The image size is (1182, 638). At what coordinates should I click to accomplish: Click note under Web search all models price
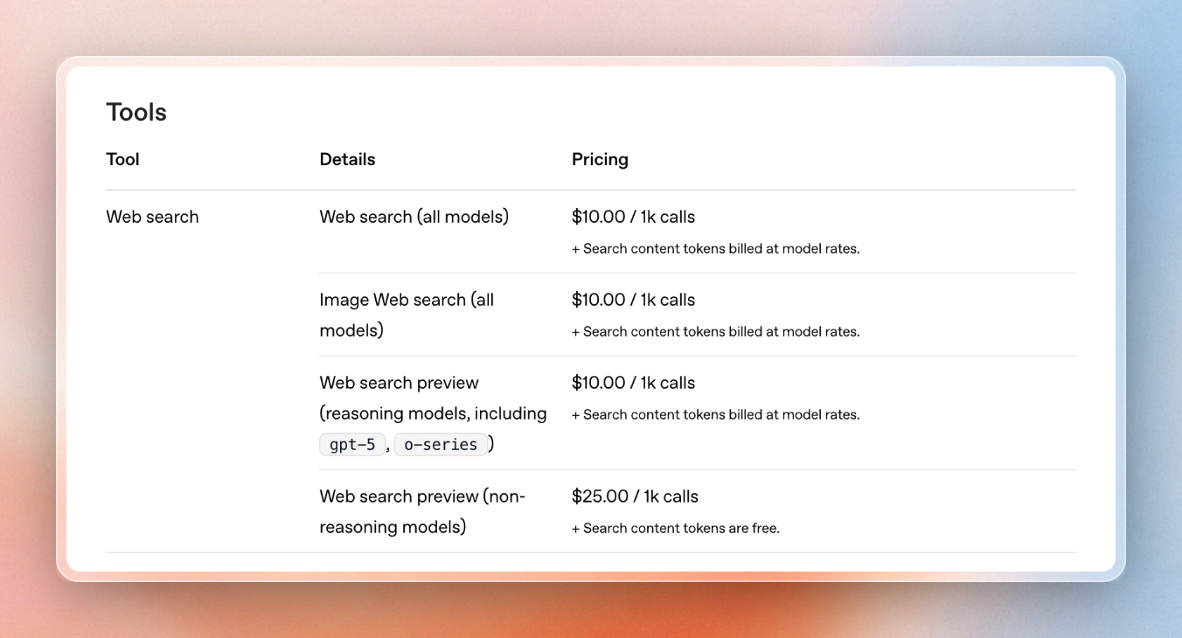[716, 249]
